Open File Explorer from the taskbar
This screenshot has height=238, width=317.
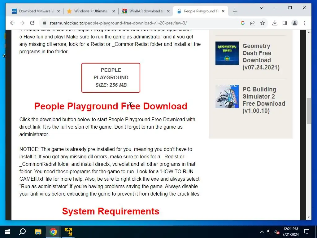(x=38, y=232)
